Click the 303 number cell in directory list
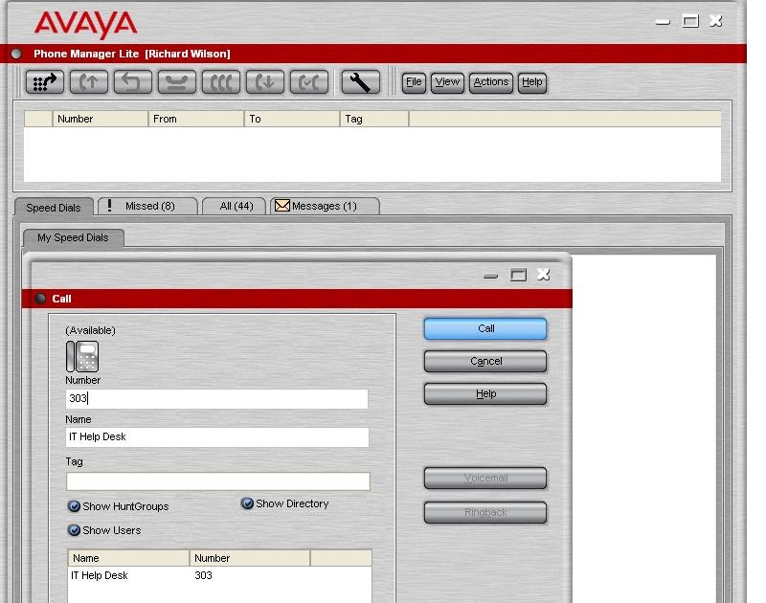766x603 pixels. pyautogui.click(x=203, y=575)
